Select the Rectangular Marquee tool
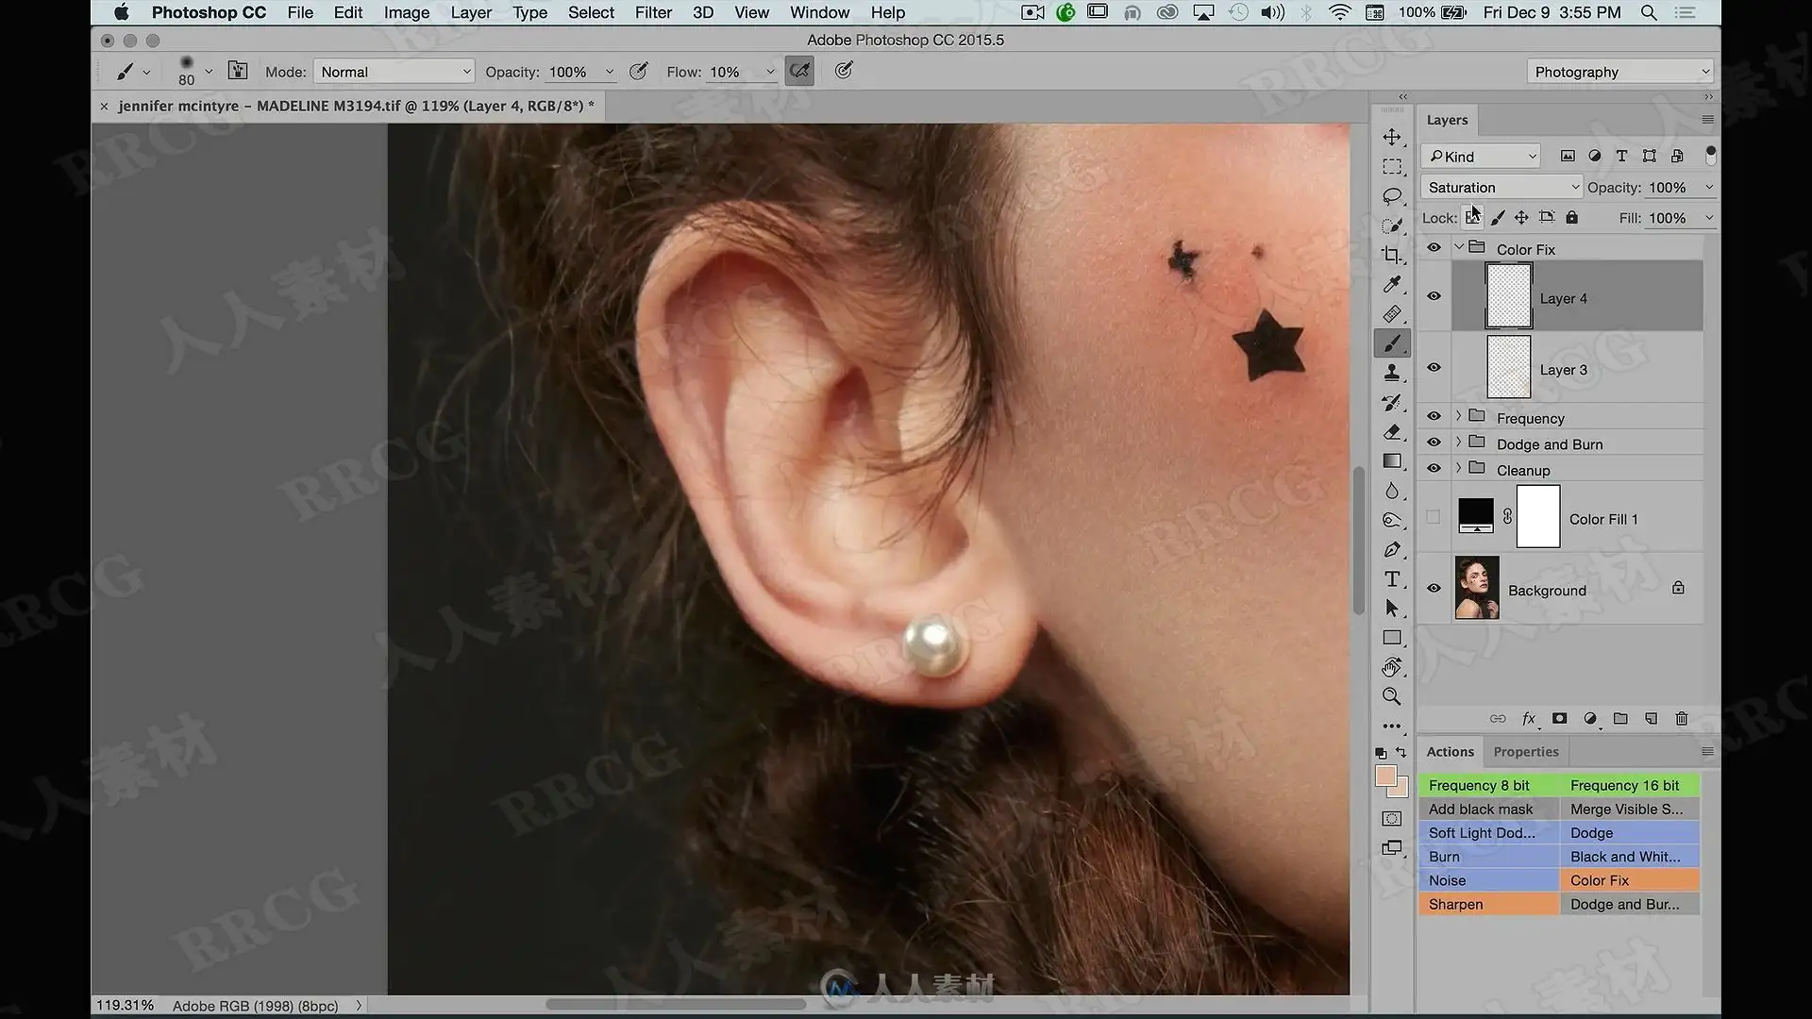1812x1019 pixels. [1392, 167]
